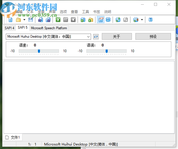Click the greyed-out bookmark book icon

pyautogui.click(x=125, y=20)
